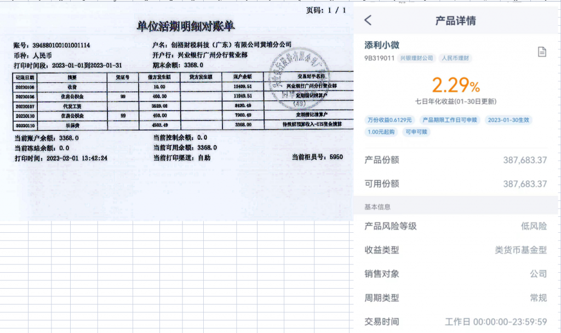The image size is (561, 333).
Task: Click the balance 11949.51 cell
Action: [243, 96]
